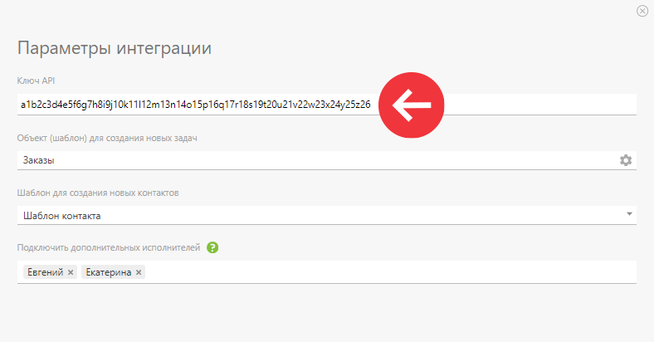Screen dimensions: 654x342
Task: Show help for additional executors
Action: click(x=212, y=247)
